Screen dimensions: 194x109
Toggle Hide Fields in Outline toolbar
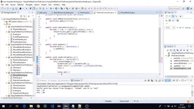[x=178, y=50]
